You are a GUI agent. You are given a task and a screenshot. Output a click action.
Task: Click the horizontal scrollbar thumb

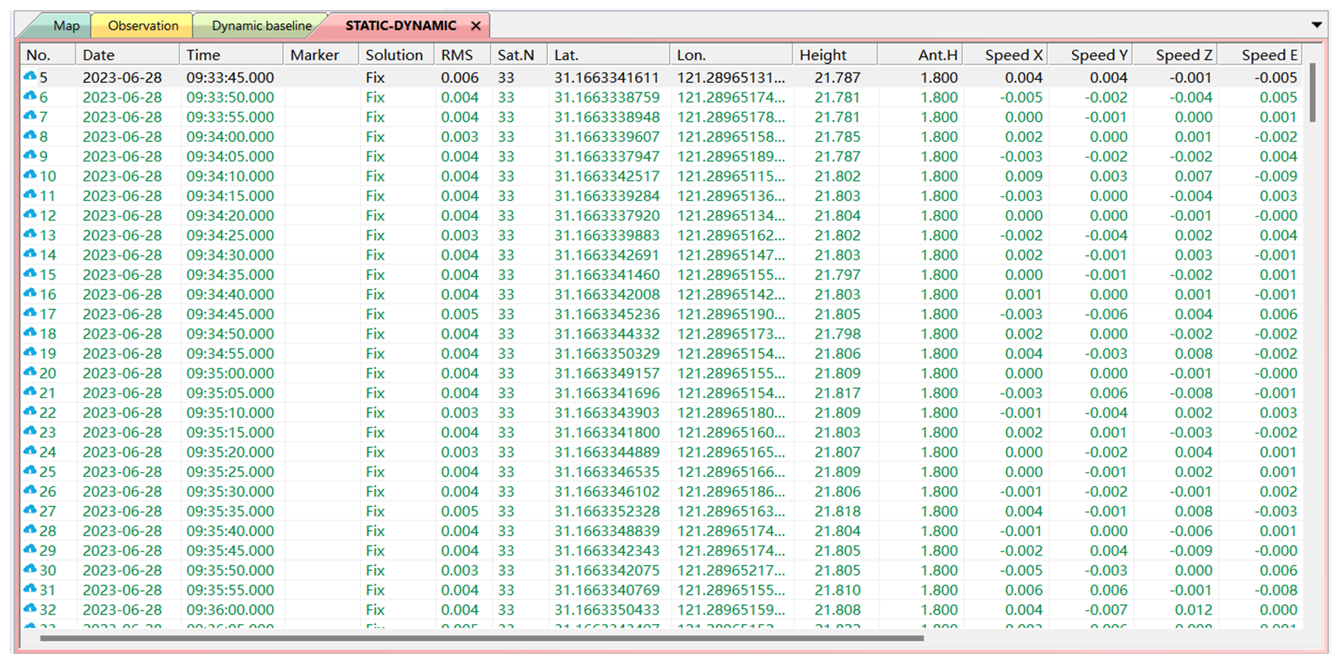pos(481,638)
